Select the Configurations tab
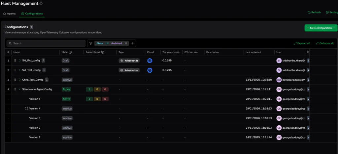 (32, 13)
